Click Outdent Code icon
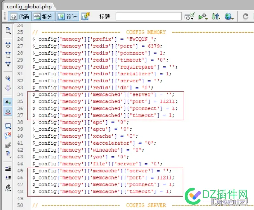 8,178
